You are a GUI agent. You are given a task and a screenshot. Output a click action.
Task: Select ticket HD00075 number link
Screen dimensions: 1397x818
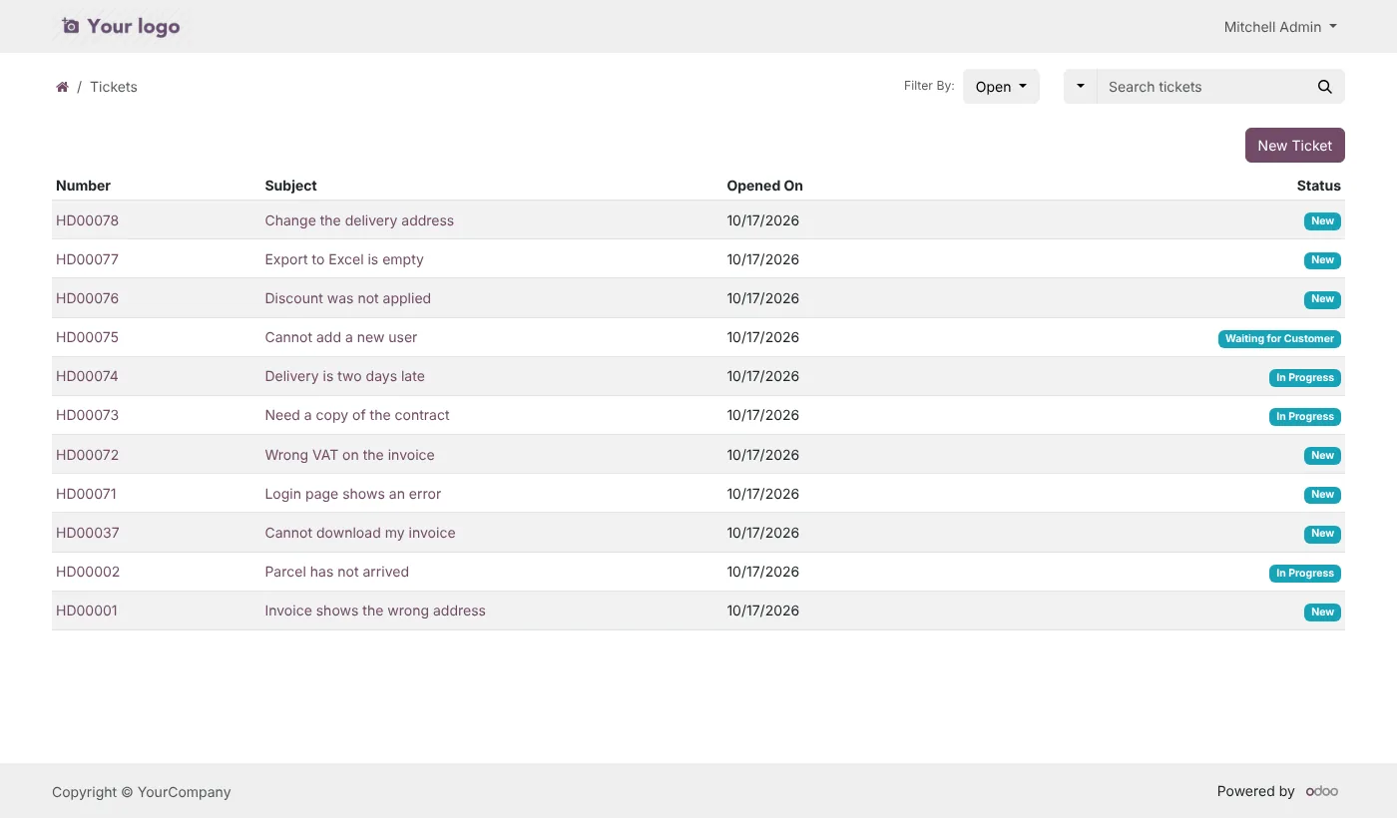(x=87, y=337)
